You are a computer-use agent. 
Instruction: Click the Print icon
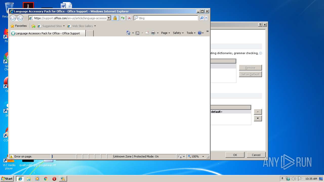153,33
